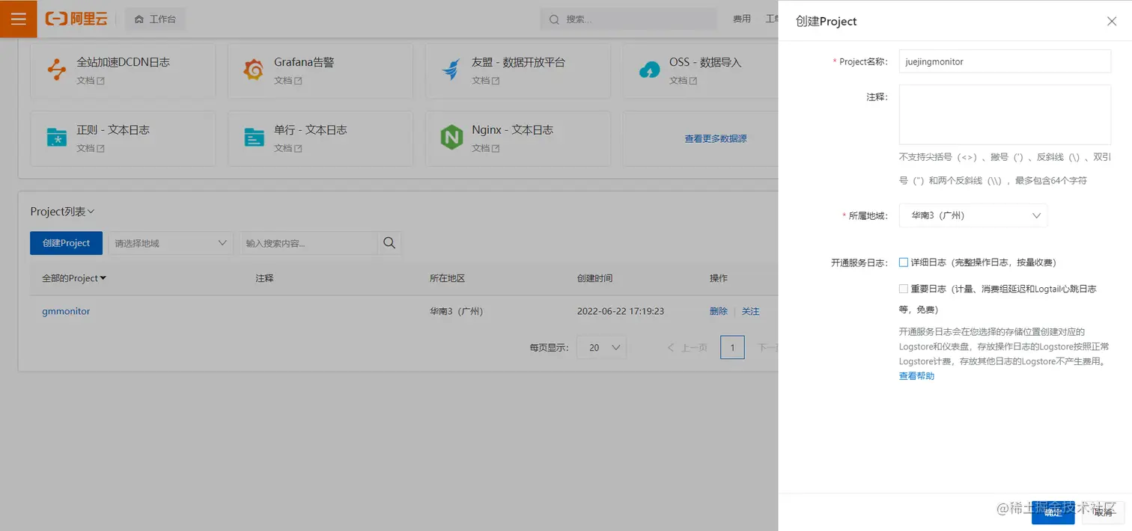Viewport: 1132px width, 531px height.
Task: Expand the Project列表 dropdown
Action: point(62,212)
